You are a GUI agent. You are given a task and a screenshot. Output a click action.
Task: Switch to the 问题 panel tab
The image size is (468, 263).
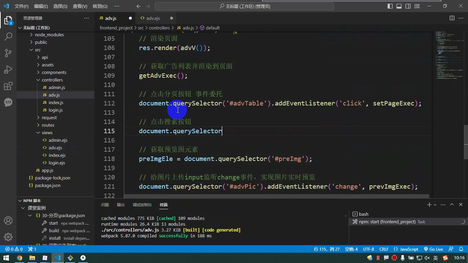[105, 205]
